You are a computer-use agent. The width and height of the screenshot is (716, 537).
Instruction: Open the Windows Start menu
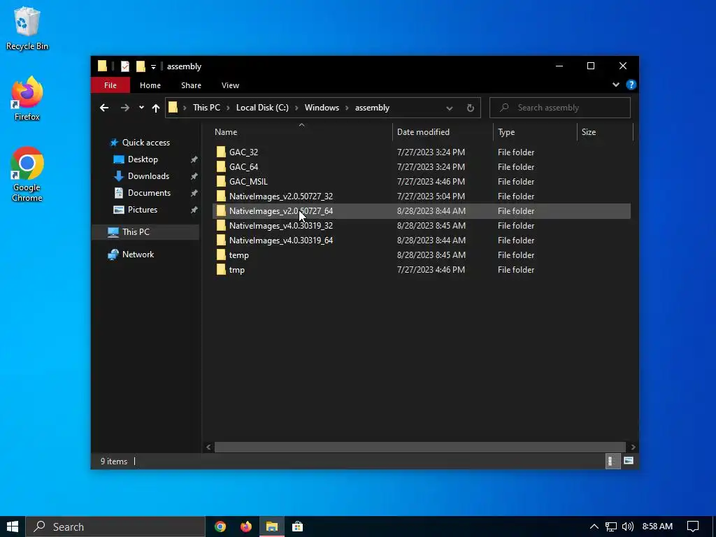(13, 527)
